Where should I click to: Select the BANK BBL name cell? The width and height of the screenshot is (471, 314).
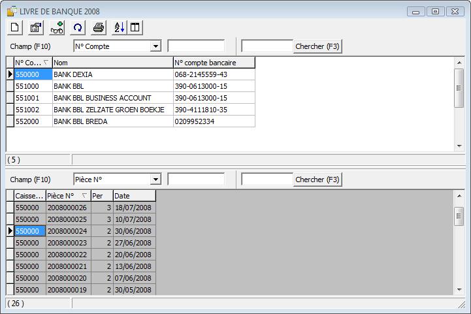[112, 86]
